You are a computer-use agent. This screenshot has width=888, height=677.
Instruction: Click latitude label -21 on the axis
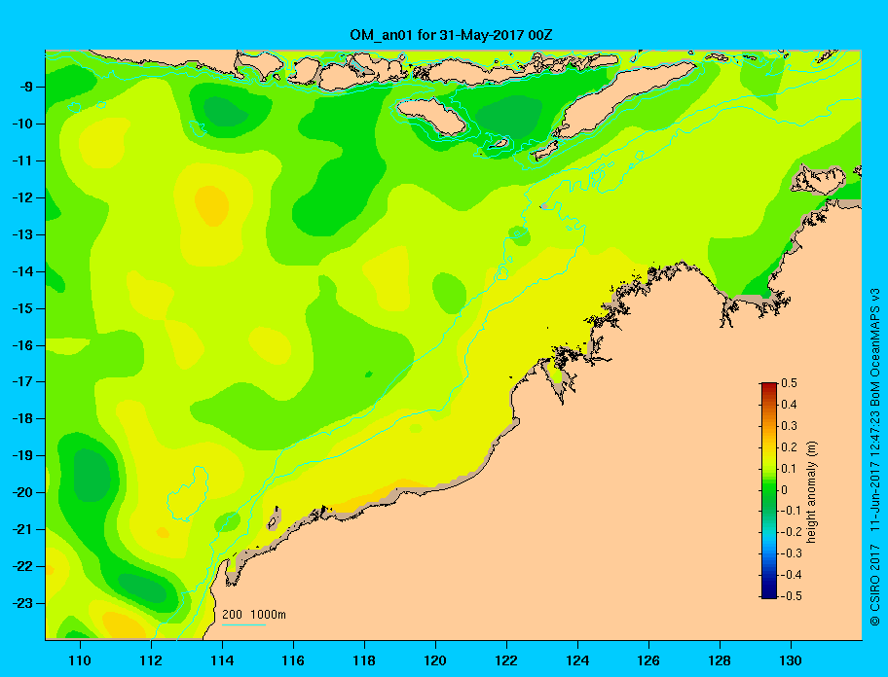[x=22, y=529]
